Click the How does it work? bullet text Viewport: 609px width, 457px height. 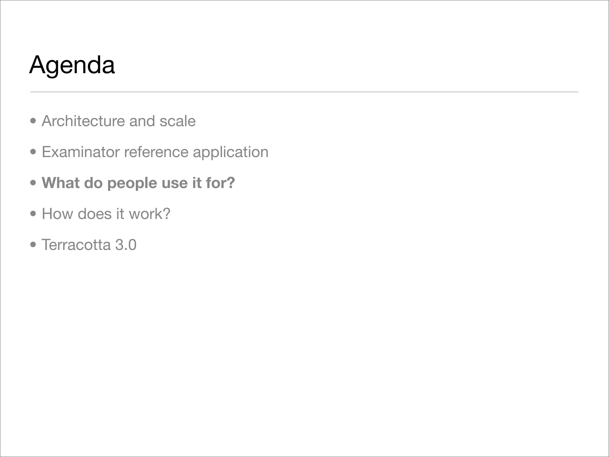pyautogui.click(x=106, y=214)
